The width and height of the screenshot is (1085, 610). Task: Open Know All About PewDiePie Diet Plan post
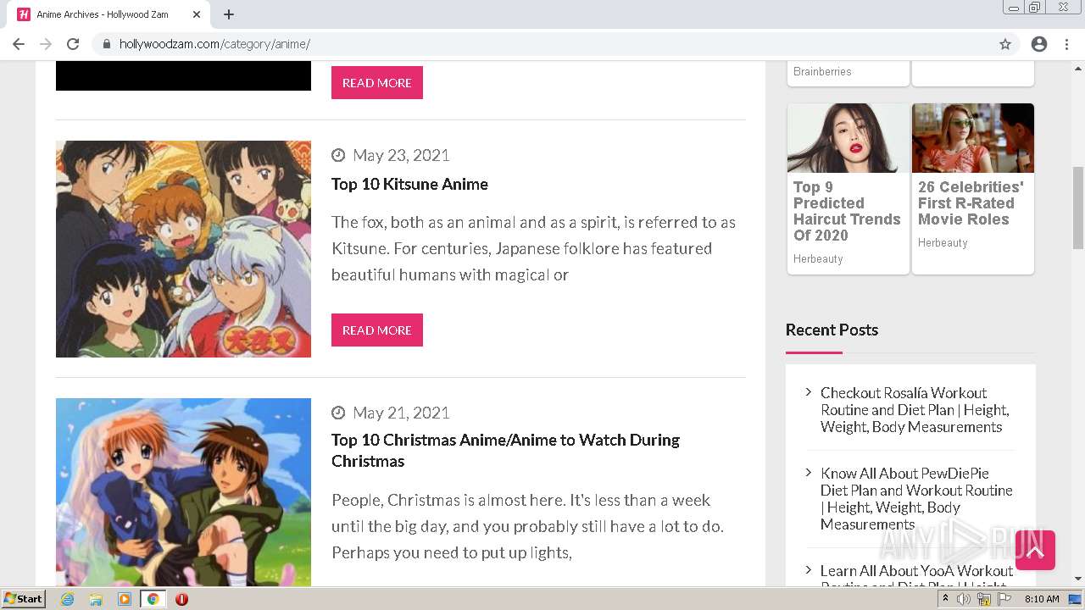coord(916,499)
